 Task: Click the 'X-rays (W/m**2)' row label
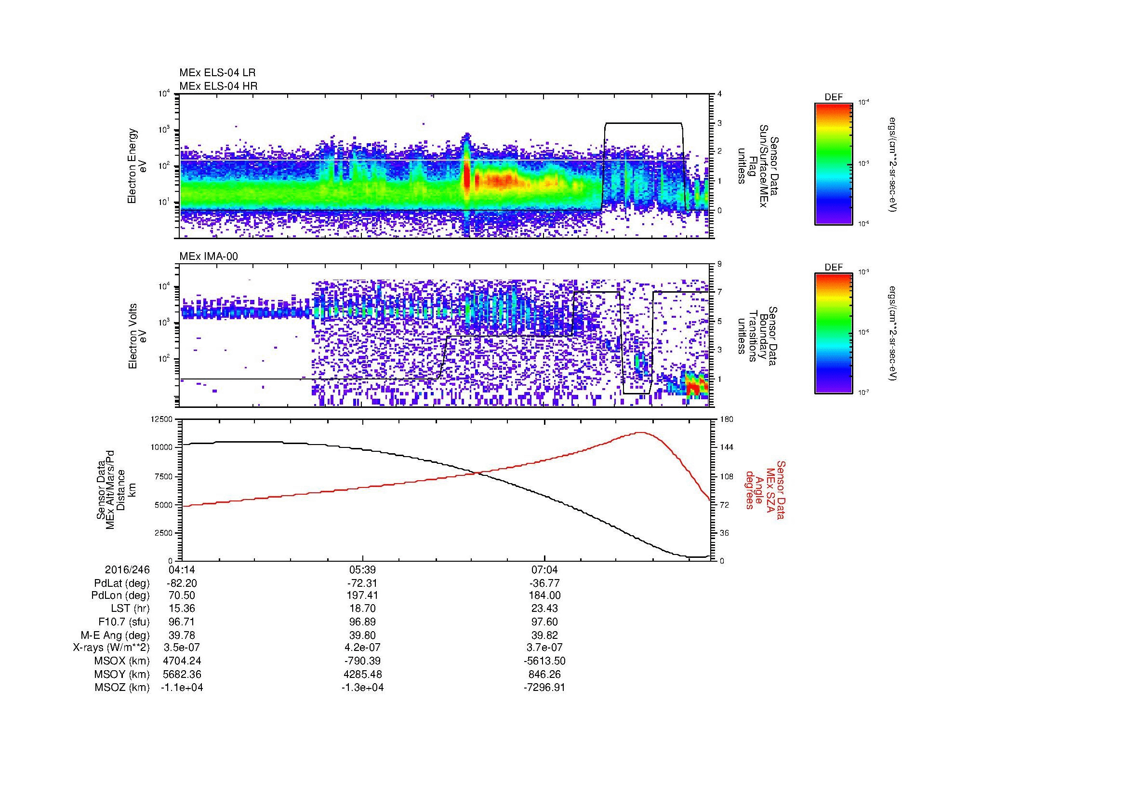(x=111, y=648)
